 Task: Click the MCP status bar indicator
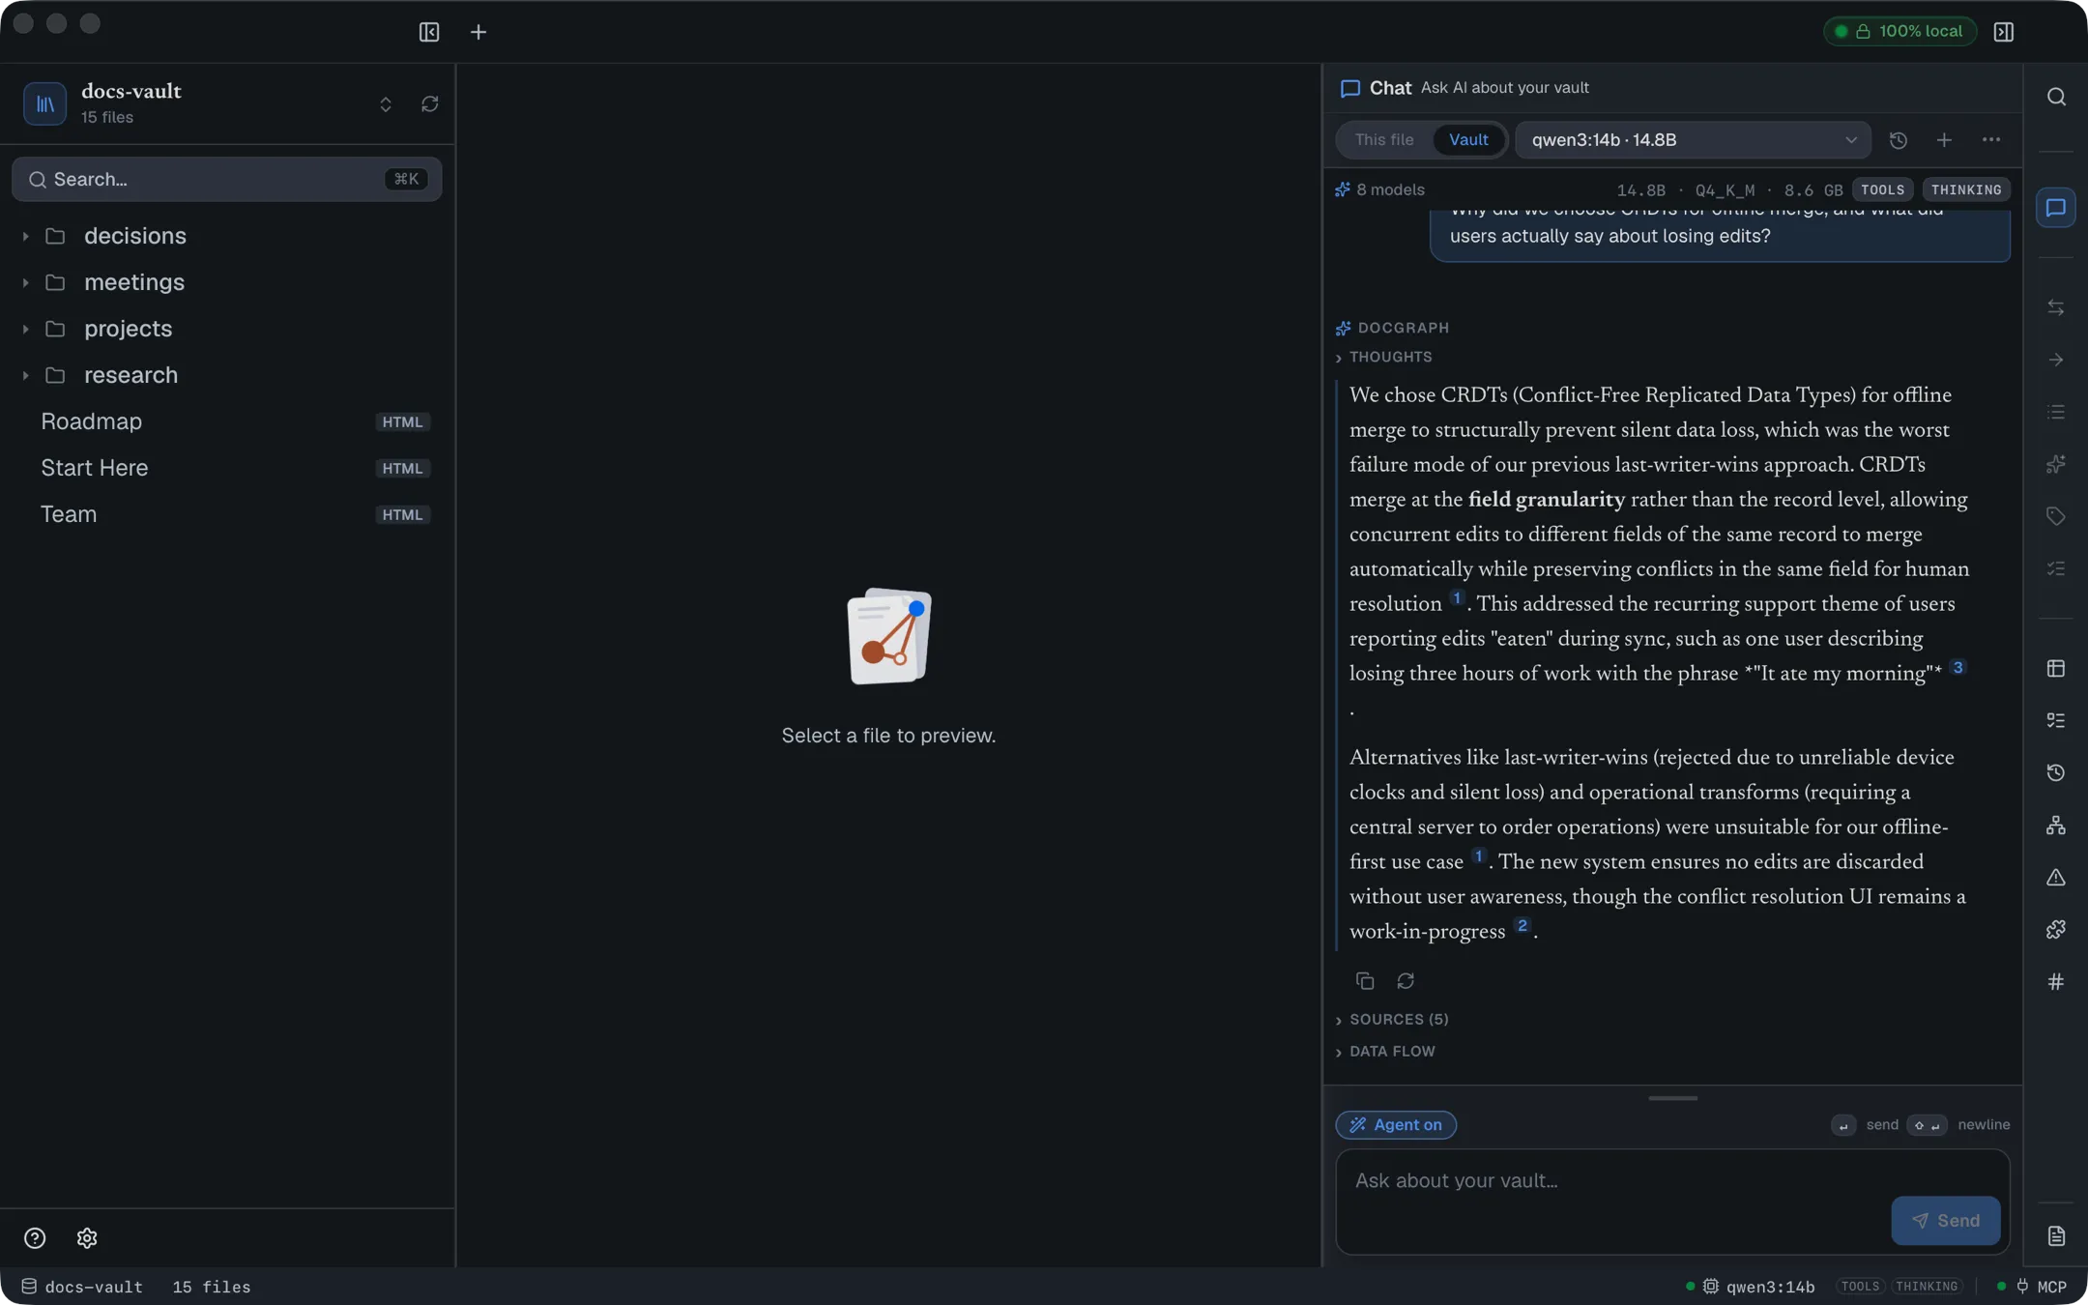(2032, 1288)
